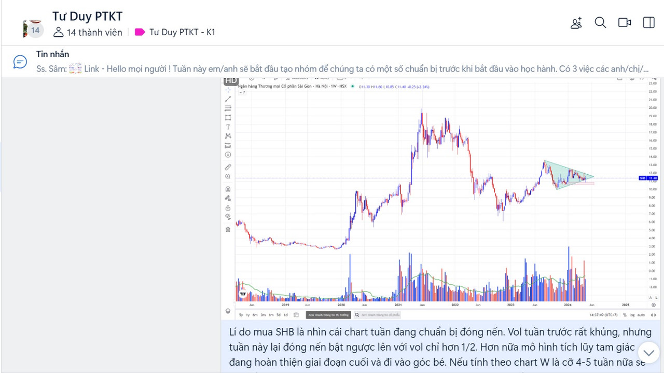Click the Lí do mua SHB message text
664x373 pixels.
point(440,347)
